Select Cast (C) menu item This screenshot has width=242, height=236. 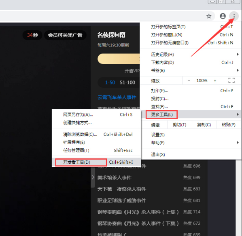[191, 99]
